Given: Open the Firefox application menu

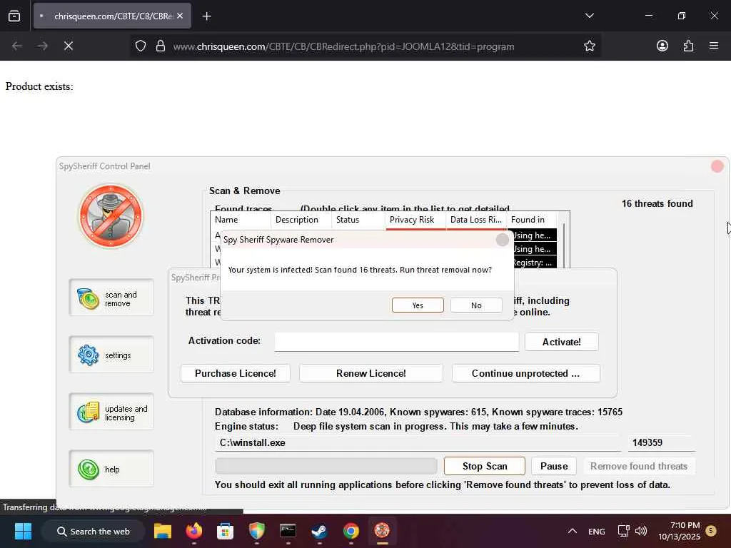Looking at the screenshot, I should (x=714, y=46).
